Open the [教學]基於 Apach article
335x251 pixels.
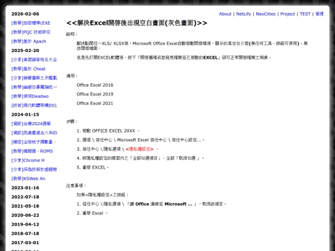coord(29,42)
